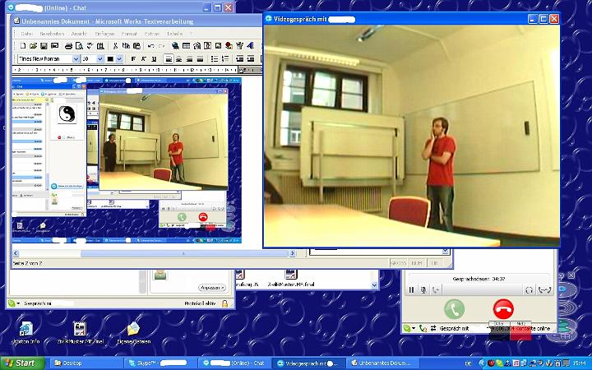Toggle numbered list formatting
The width and height of the screenshot is (592, 370).
pos(225,59)
